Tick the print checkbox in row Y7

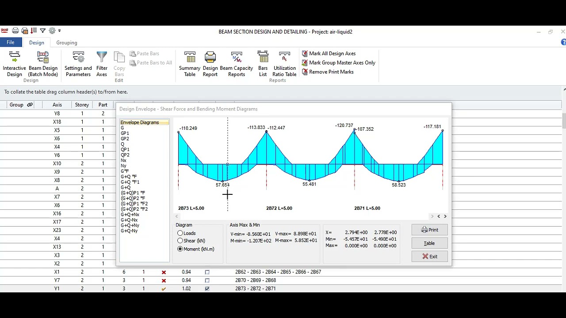click(x=207, y=281)
